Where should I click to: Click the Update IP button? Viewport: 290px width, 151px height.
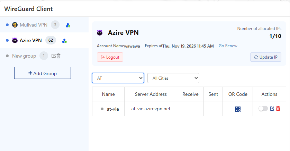(265, 57)
